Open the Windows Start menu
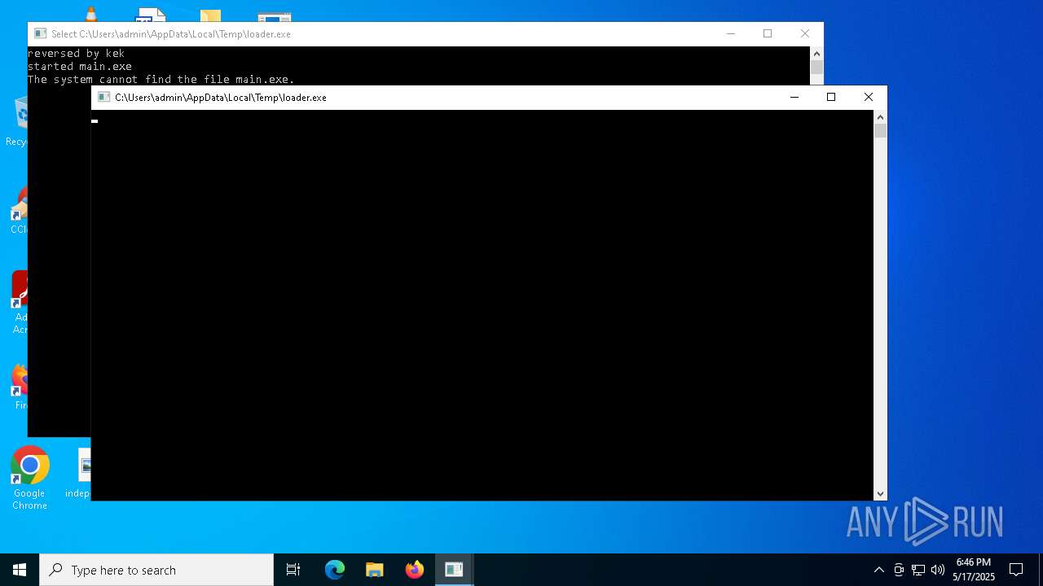1043x586 pixels. (20, 570)
